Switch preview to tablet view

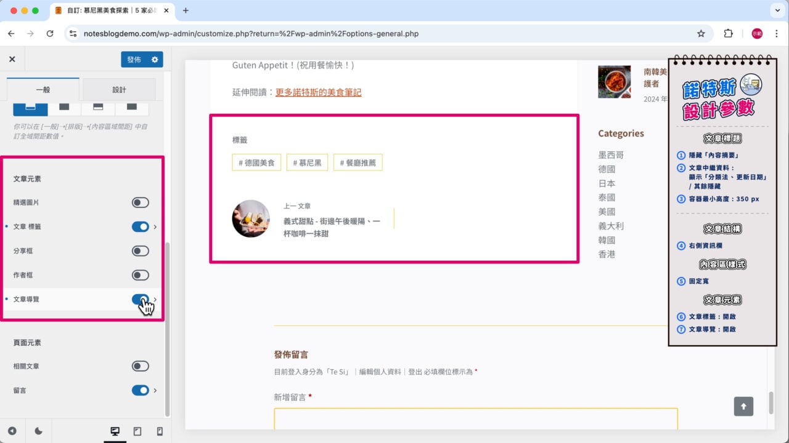click(137, 431)
